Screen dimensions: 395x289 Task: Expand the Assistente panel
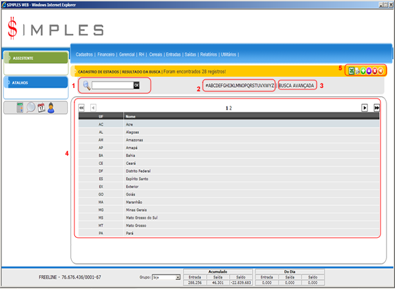[34, 58]
